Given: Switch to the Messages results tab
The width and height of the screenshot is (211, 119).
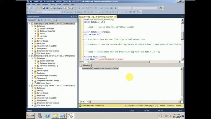Looking at the screenshot, I should pyautogui.click(x=85, y=65).
